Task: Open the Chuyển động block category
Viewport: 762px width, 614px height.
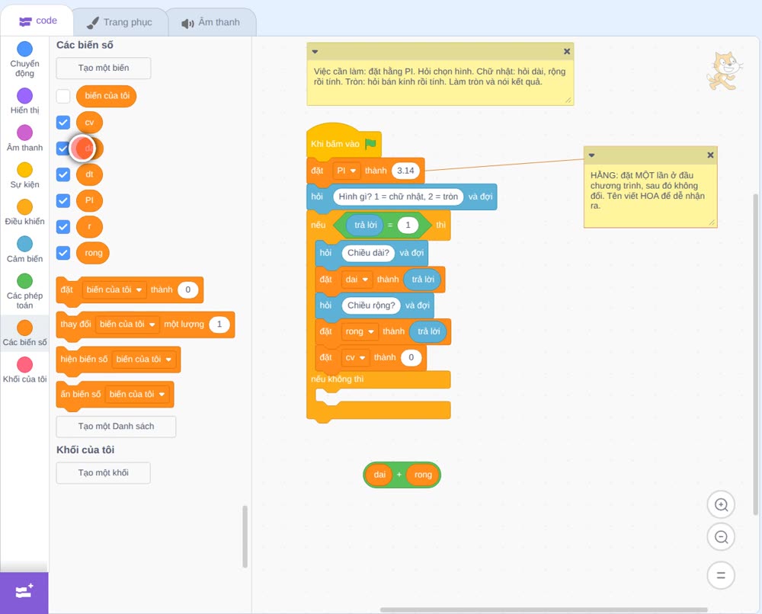Action: 24,59
